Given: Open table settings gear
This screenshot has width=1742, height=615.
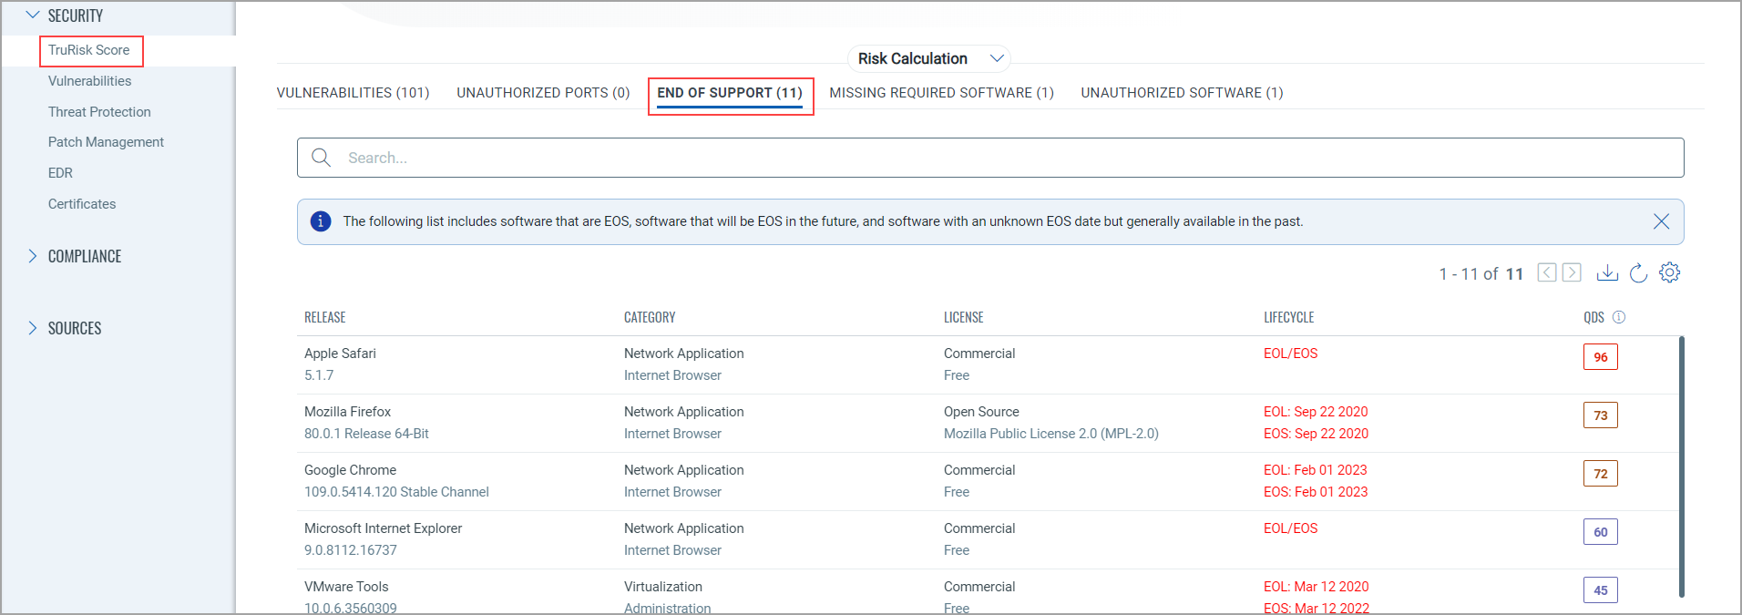Looking at the screenshot, I should (1669, 272).
